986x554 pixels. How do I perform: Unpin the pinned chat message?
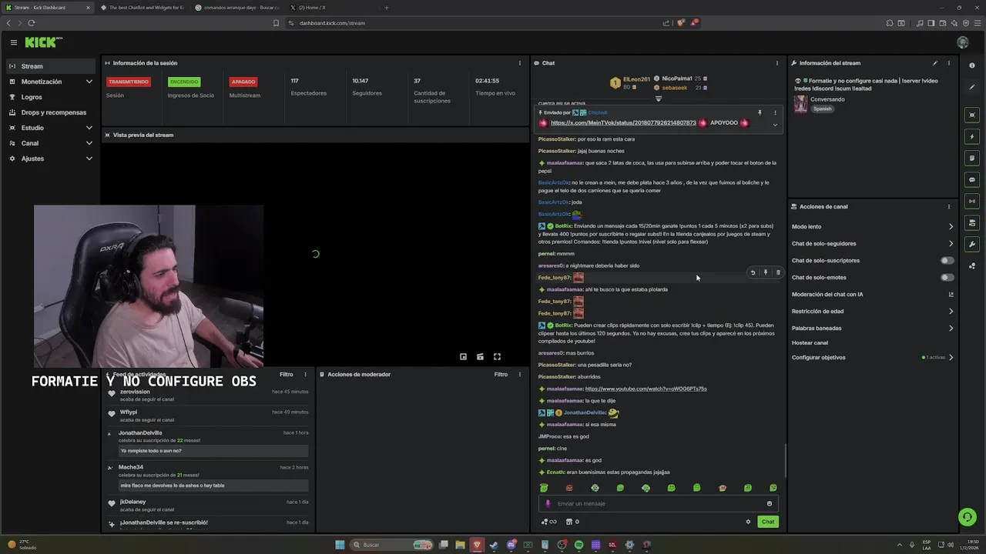point(760,113)
